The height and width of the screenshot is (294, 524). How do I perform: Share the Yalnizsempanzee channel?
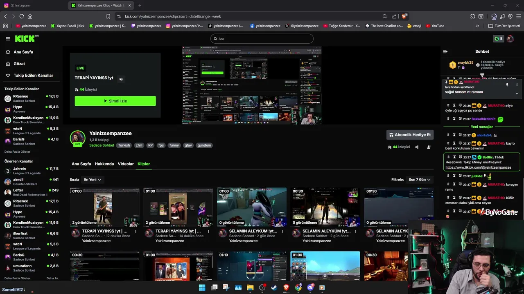click(417, 147)
